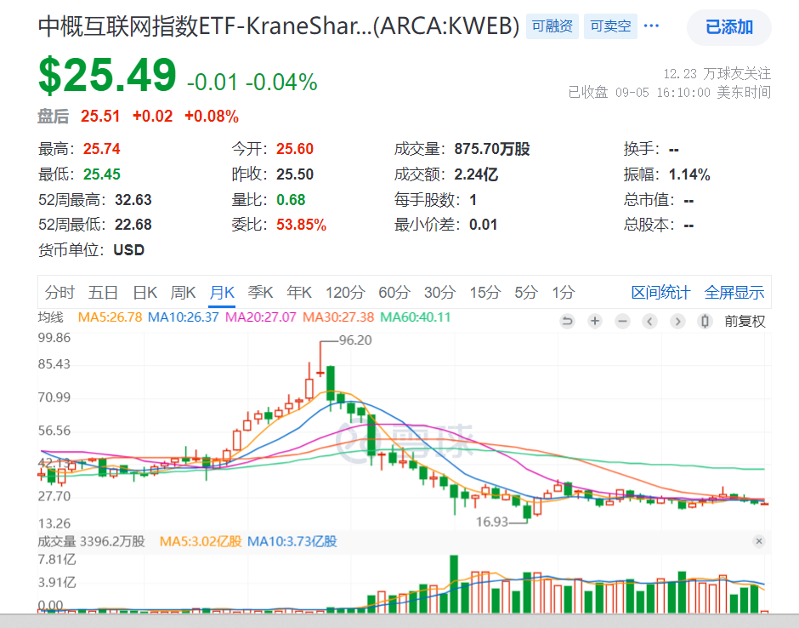Switch to 120分 chart tab
799x628 pixels.
tap(345, 293)
